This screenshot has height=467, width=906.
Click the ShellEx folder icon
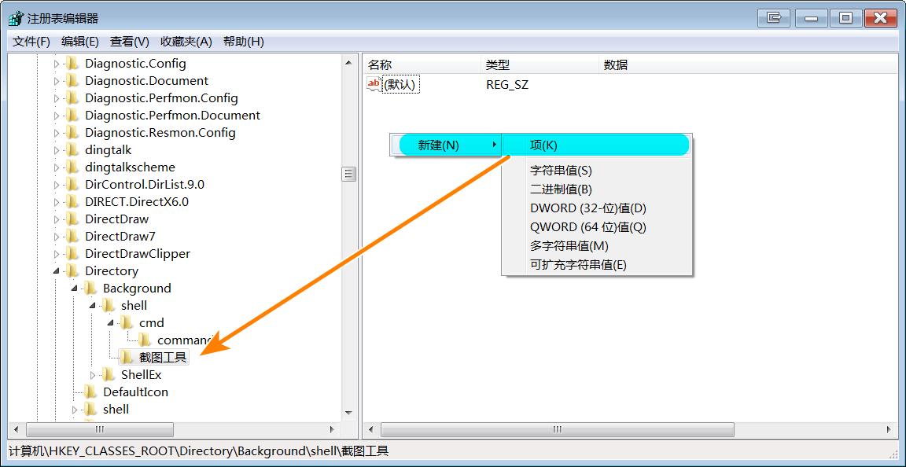tap(108, 374)
